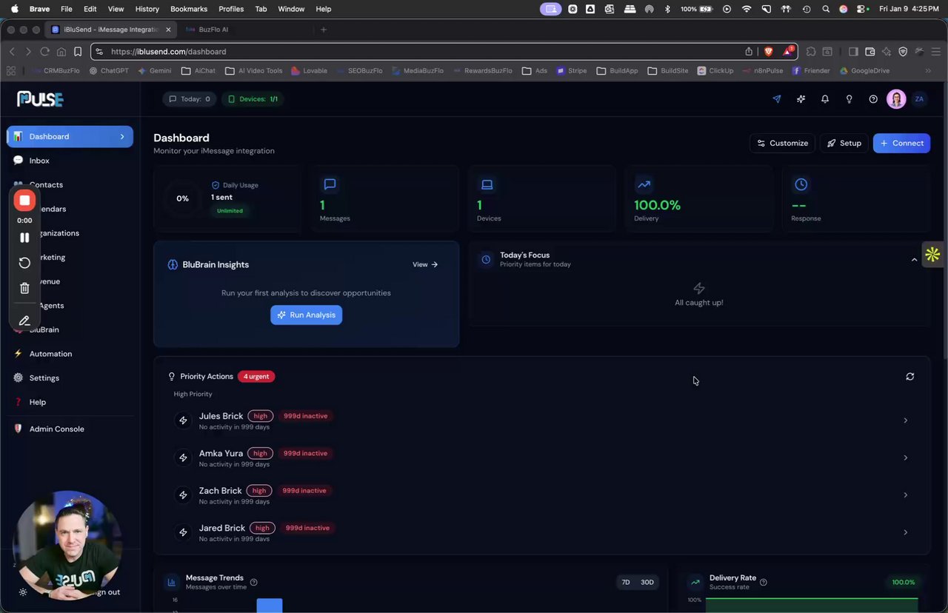The width and height of the screenshot is (948, 613).
Task: Collapse the Today's Focus panel
Action: (914, 260)
